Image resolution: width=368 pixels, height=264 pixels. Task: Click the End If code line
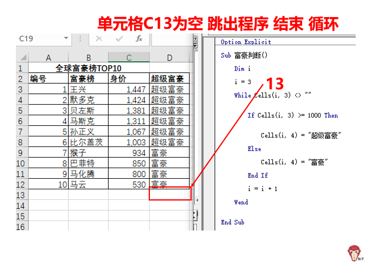point(257,175)
